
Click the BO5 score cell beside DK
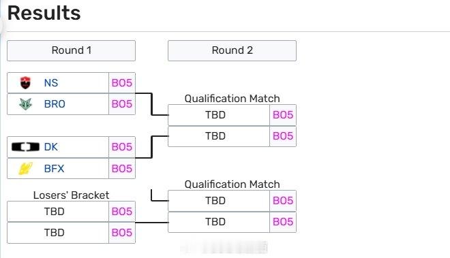122,147
